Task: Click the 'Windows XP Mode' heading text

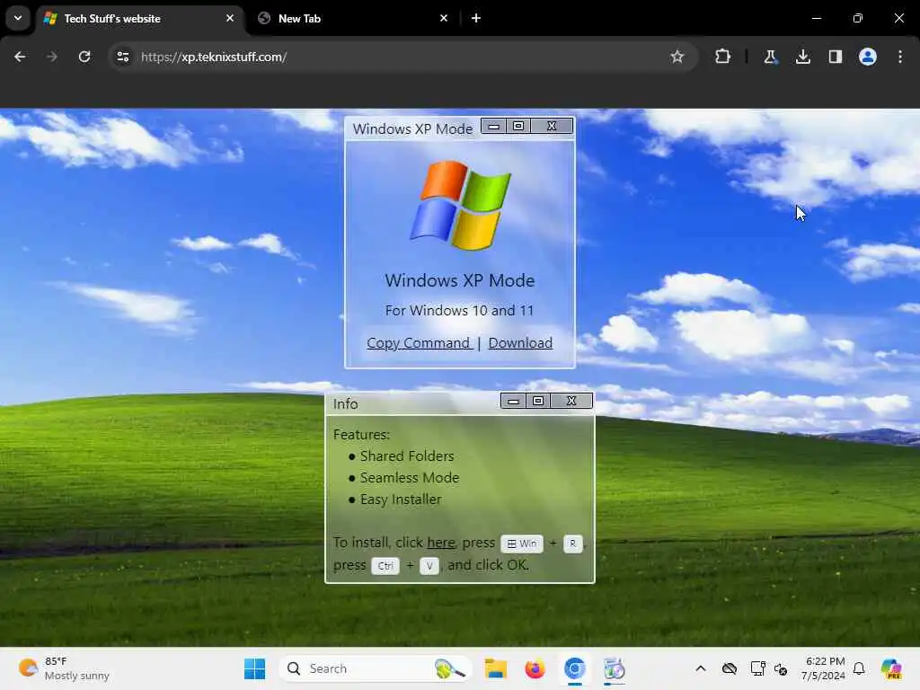Action: tap(459, 280)
